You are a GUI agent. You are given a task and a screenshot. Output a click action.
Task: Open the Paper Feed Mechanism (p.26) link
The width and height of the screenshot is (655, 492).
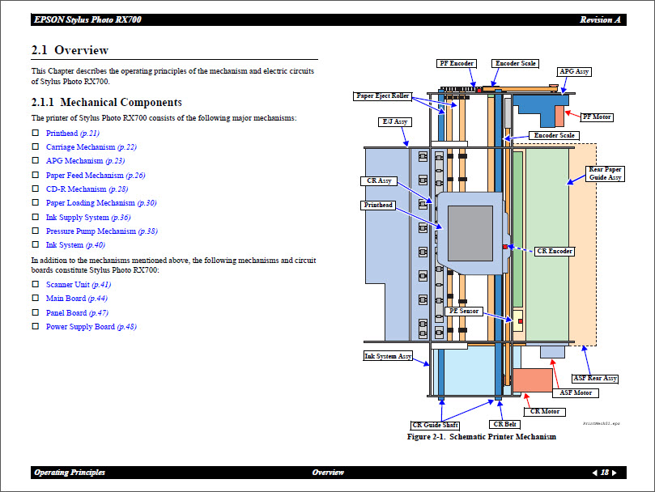tap(95, 175)
